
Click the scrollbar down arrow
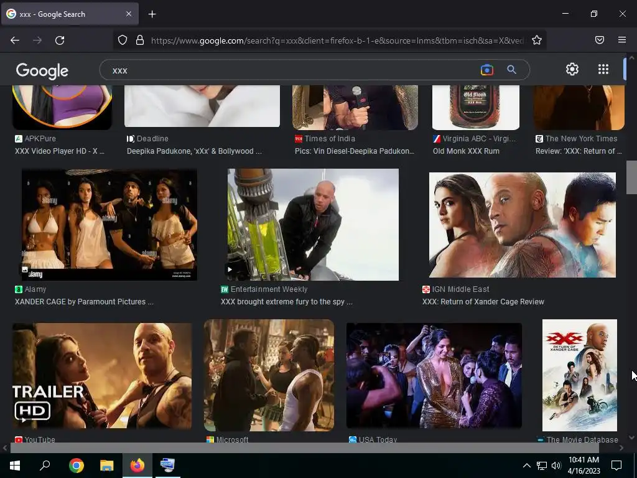[x=631, y=438]
